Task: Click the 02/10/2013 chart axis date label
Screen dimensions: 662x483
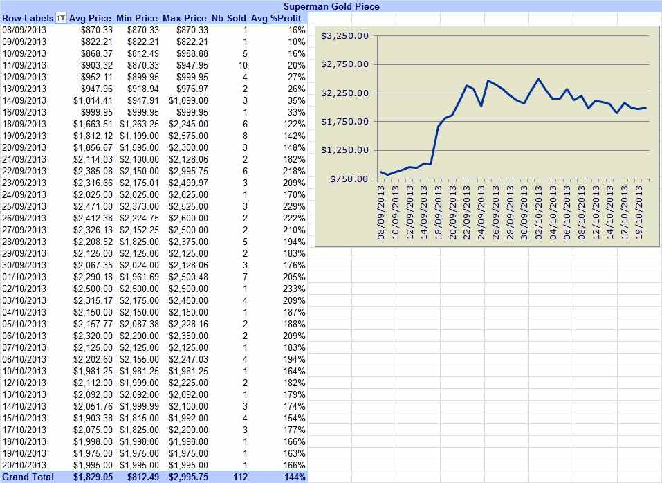Action: [x=538, y=213]
